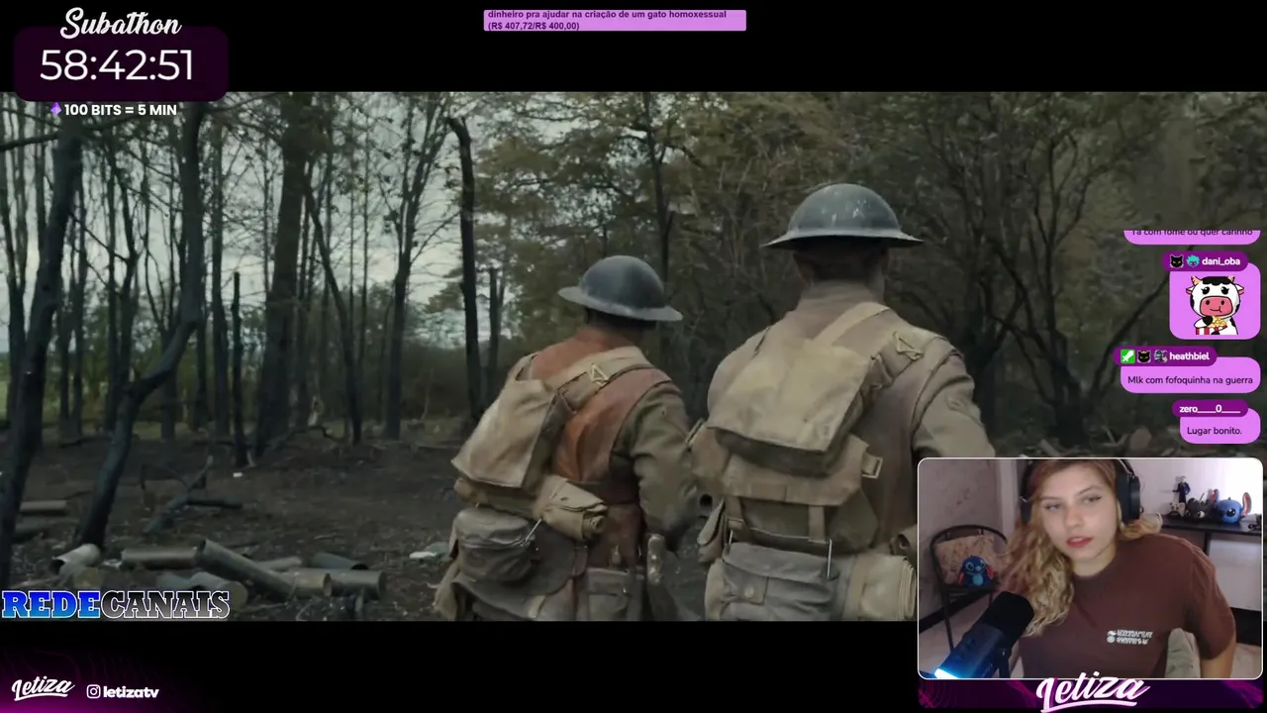
Task: Click the Instagram icon beside letizatv
Action: [x=93, y=691]
